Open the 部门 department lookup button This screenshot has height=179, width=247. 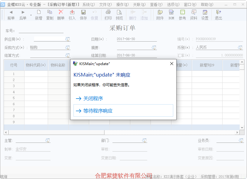(144, 141)
